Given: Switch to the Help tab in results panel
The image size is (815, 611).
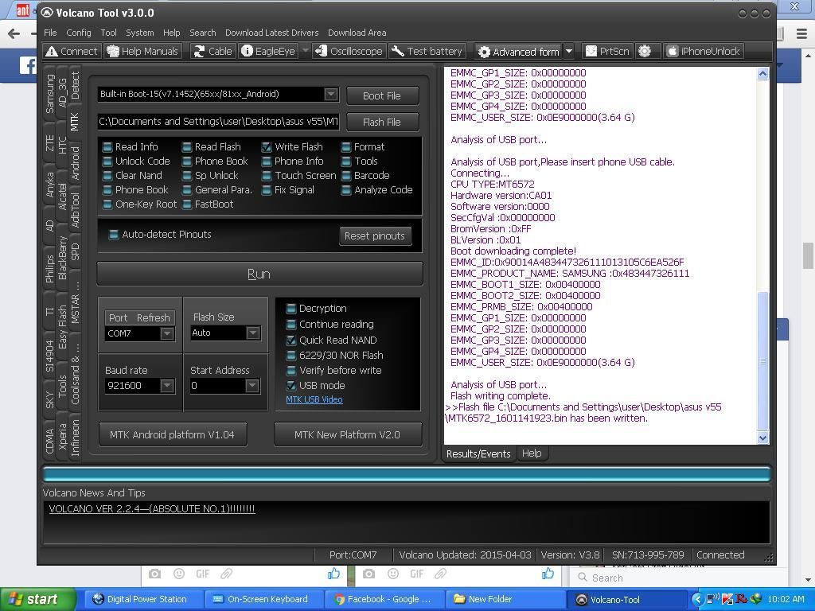Looking at the screenshot, I should click(x=531, y=453).
